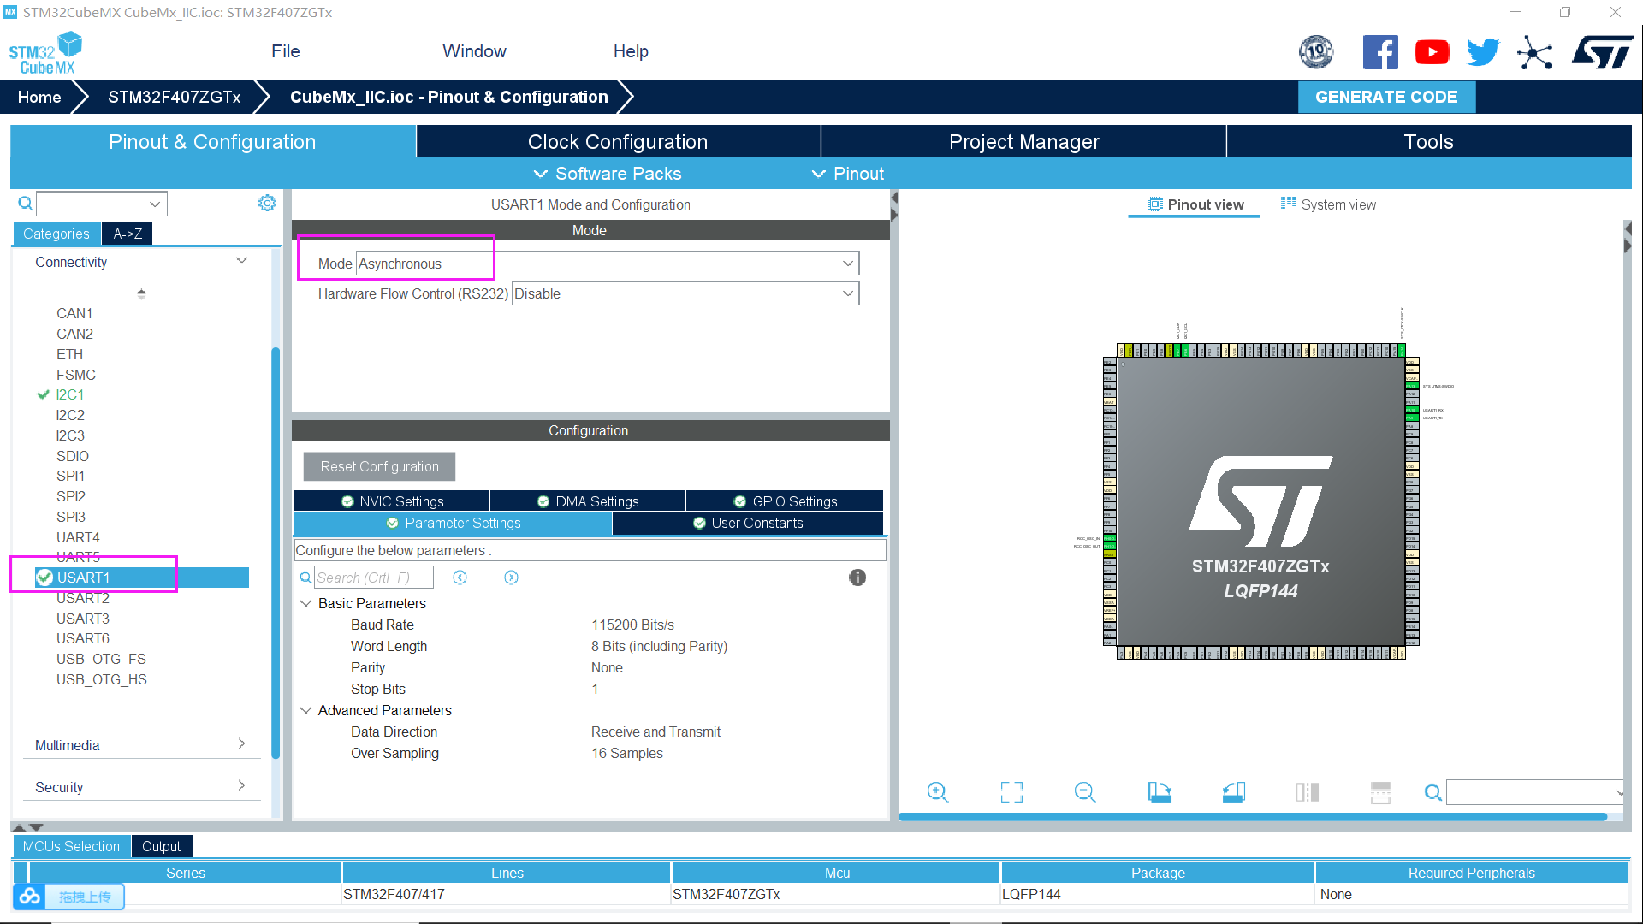
Task: Click the pin search field in pinout toolbar
Action: tap(1532, 792)
